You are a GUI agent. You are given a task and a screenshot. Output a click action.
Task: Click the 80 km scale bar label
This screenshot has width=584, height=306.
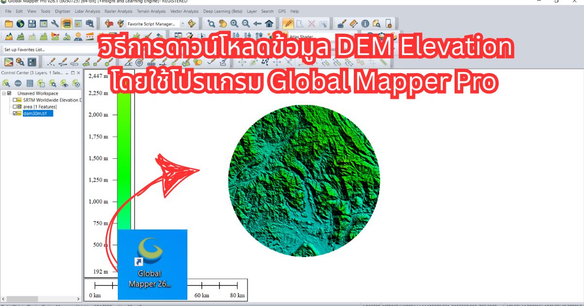tap(237, 296)
